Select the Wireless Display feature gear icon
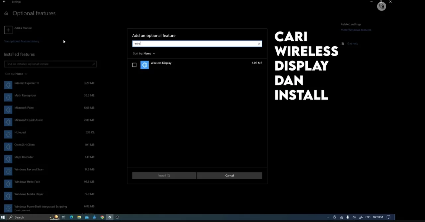 click(144, 65)
